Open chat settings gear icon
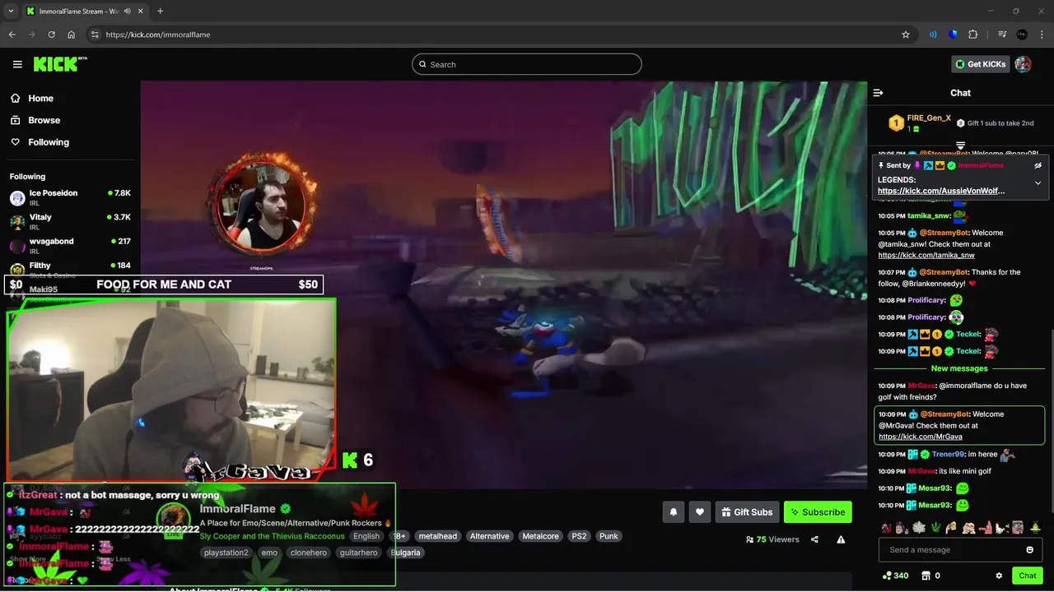The height and width of the screenshot is (592, 1054). click(x=999, y=576)
